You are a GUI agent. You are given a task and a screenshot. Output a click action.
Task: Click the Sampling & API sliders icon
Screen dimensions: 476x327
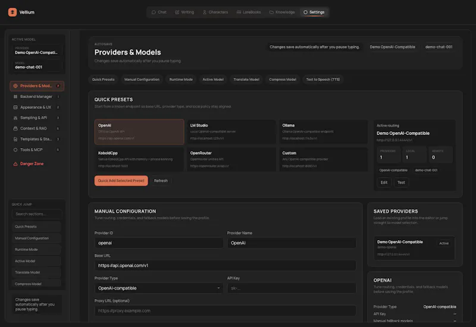click(15, 118)
